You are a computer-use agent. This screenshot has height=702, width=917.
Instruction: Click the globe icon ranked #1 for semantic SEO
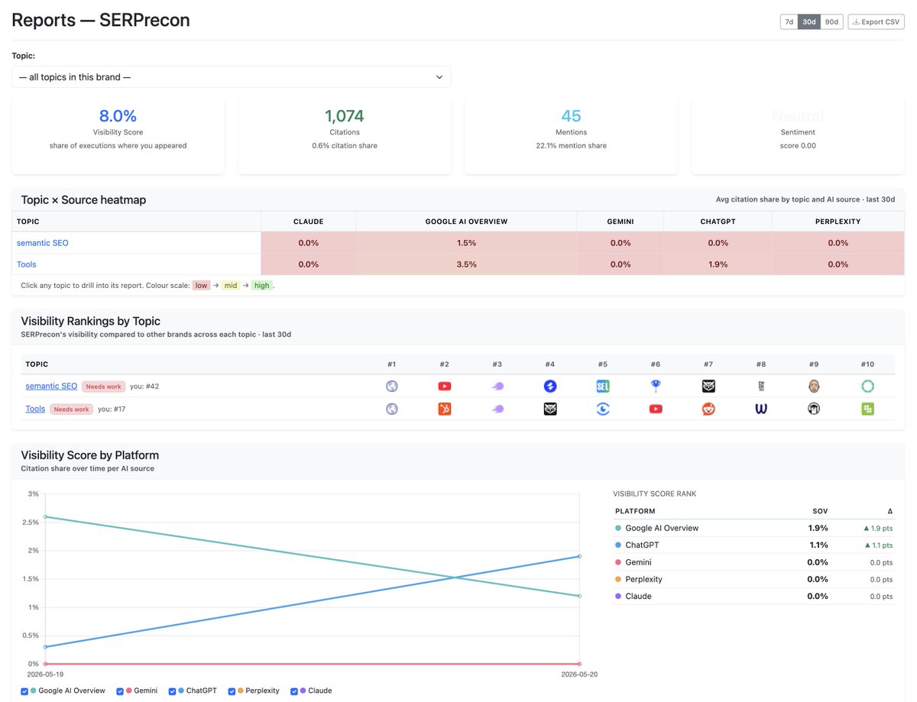392,387
